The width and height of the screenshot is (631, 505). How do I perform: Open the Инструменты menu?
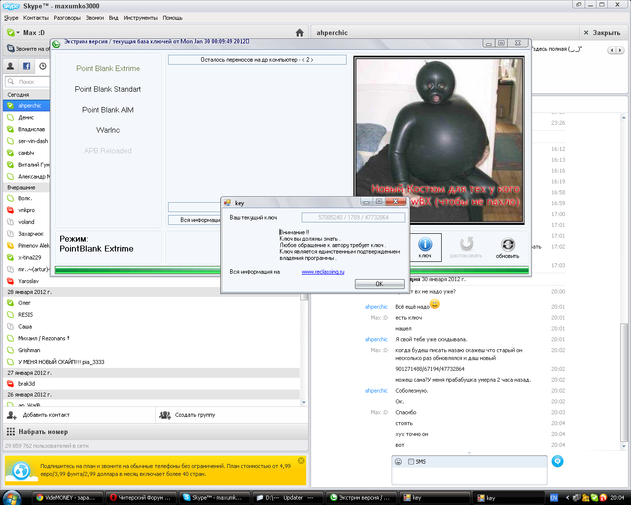point(140,18)
